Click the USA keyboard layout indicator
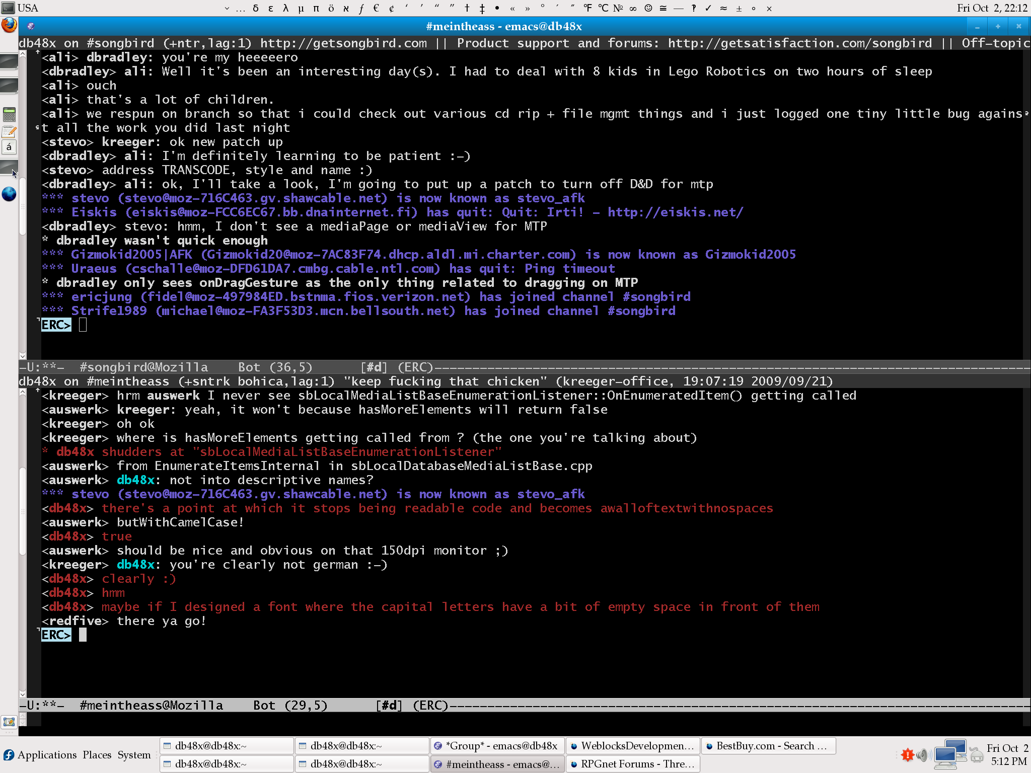Image resolution: width=1031 pixels, height=773 pixels. [28, 8]
